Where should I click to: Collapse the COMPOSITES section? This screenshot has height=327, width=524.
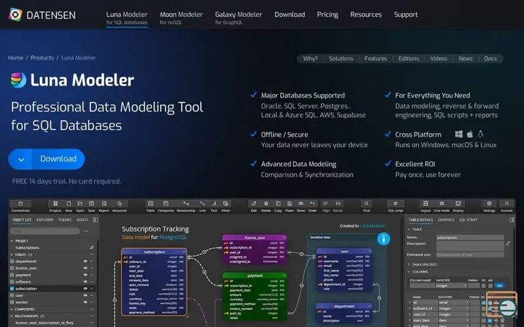(12, 309)
